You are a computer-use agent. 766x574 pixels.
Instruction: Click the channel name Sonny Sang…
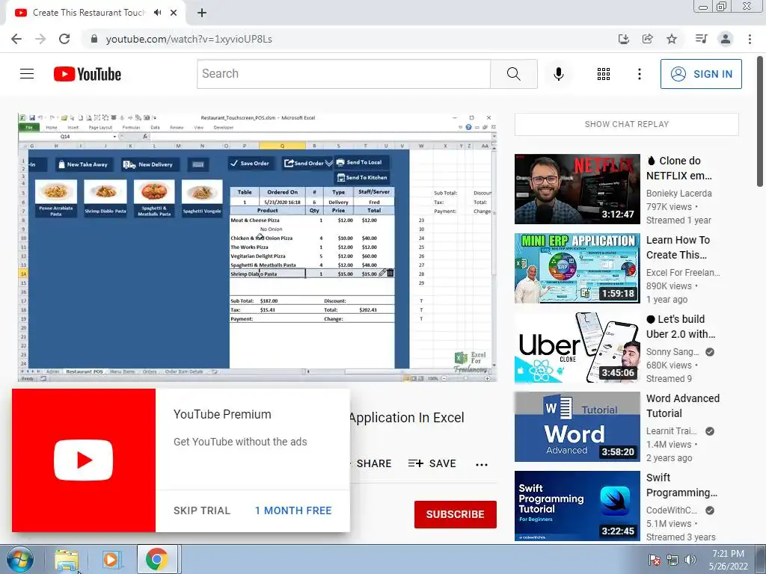tap(672, 352)
